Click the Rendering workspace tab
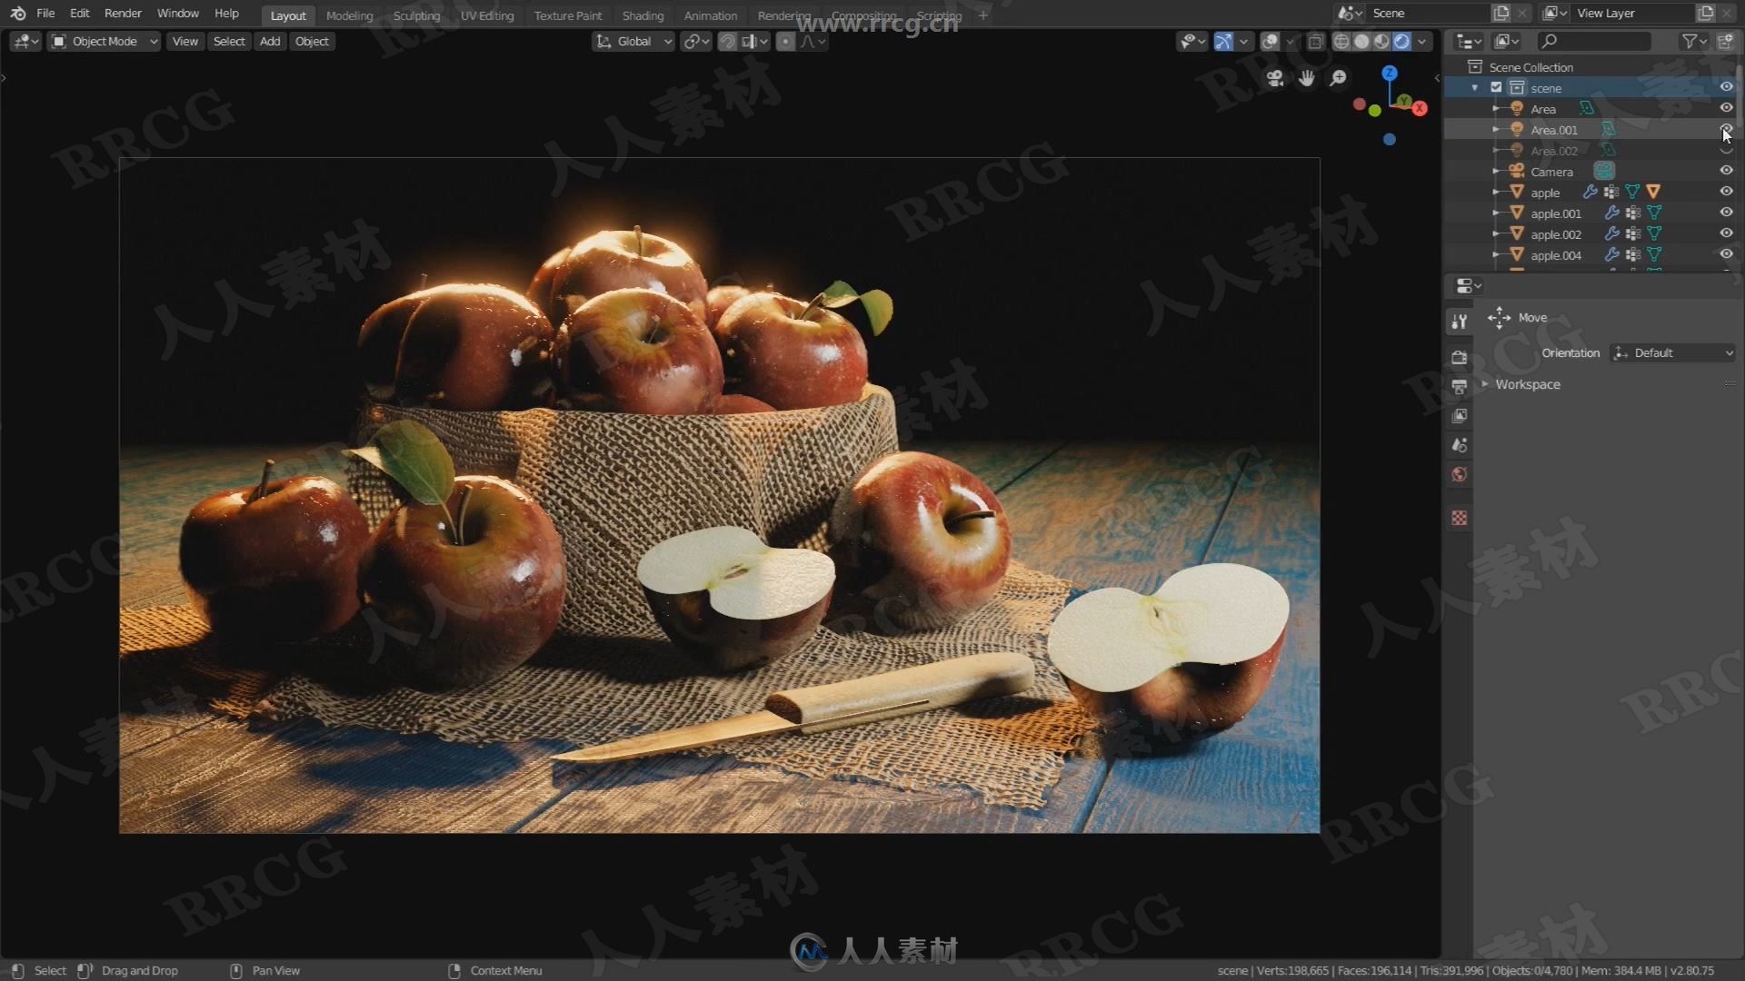The width and height of the screenshot is (1745, 981). pyautogui.click(x=783, y=15)
